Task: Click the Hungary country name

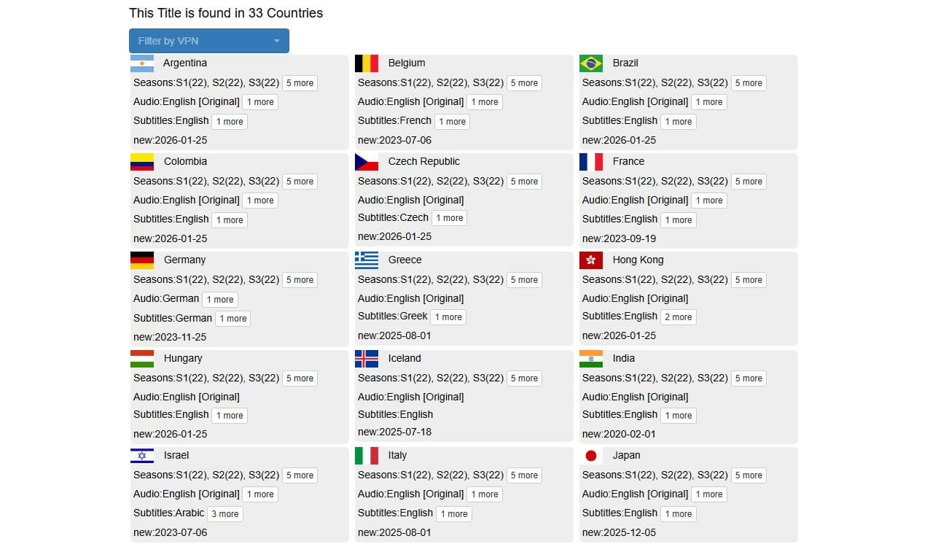Action: click(183, 358)
